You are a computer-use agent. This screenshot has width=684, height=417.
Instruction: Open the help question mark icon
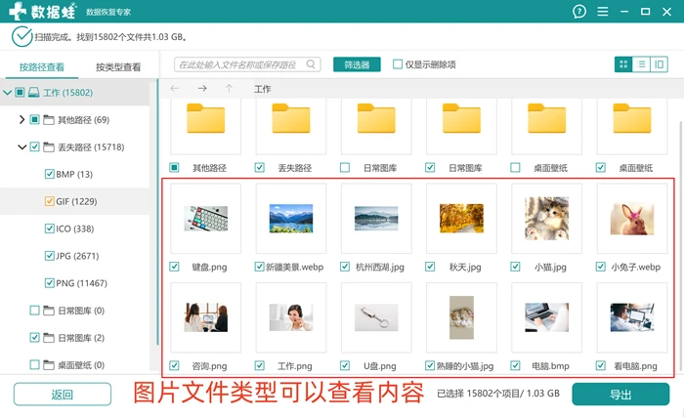pyautogui.click(x=579, y=12)
